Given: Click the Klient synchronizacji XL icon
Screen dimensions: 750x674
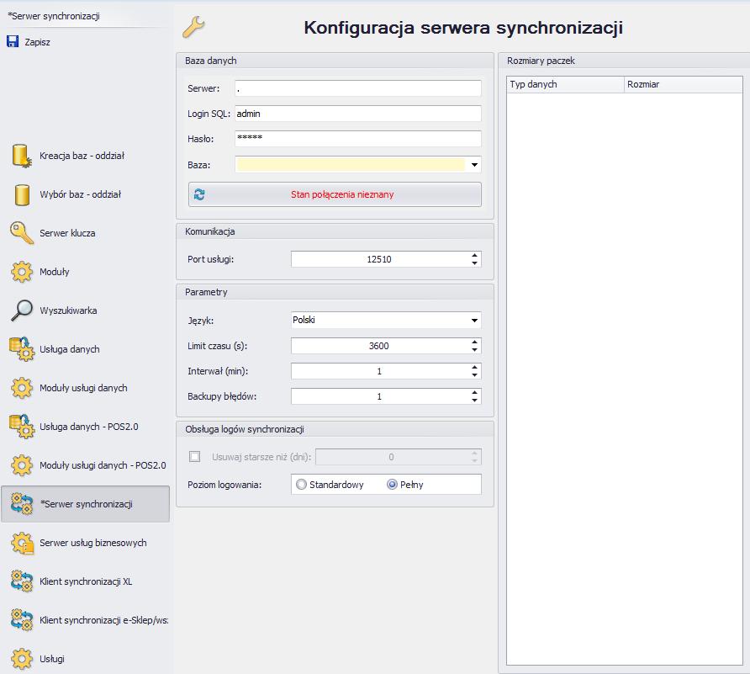Looking at the screenshot, I should point(22,581).
